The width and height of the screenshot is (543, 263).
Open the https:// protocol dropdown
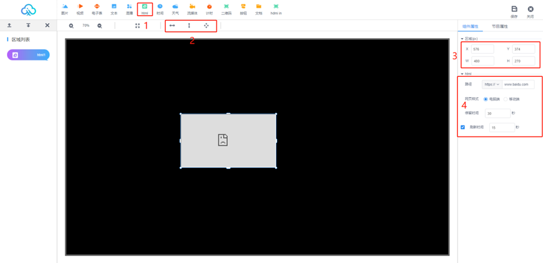[491, 84]
